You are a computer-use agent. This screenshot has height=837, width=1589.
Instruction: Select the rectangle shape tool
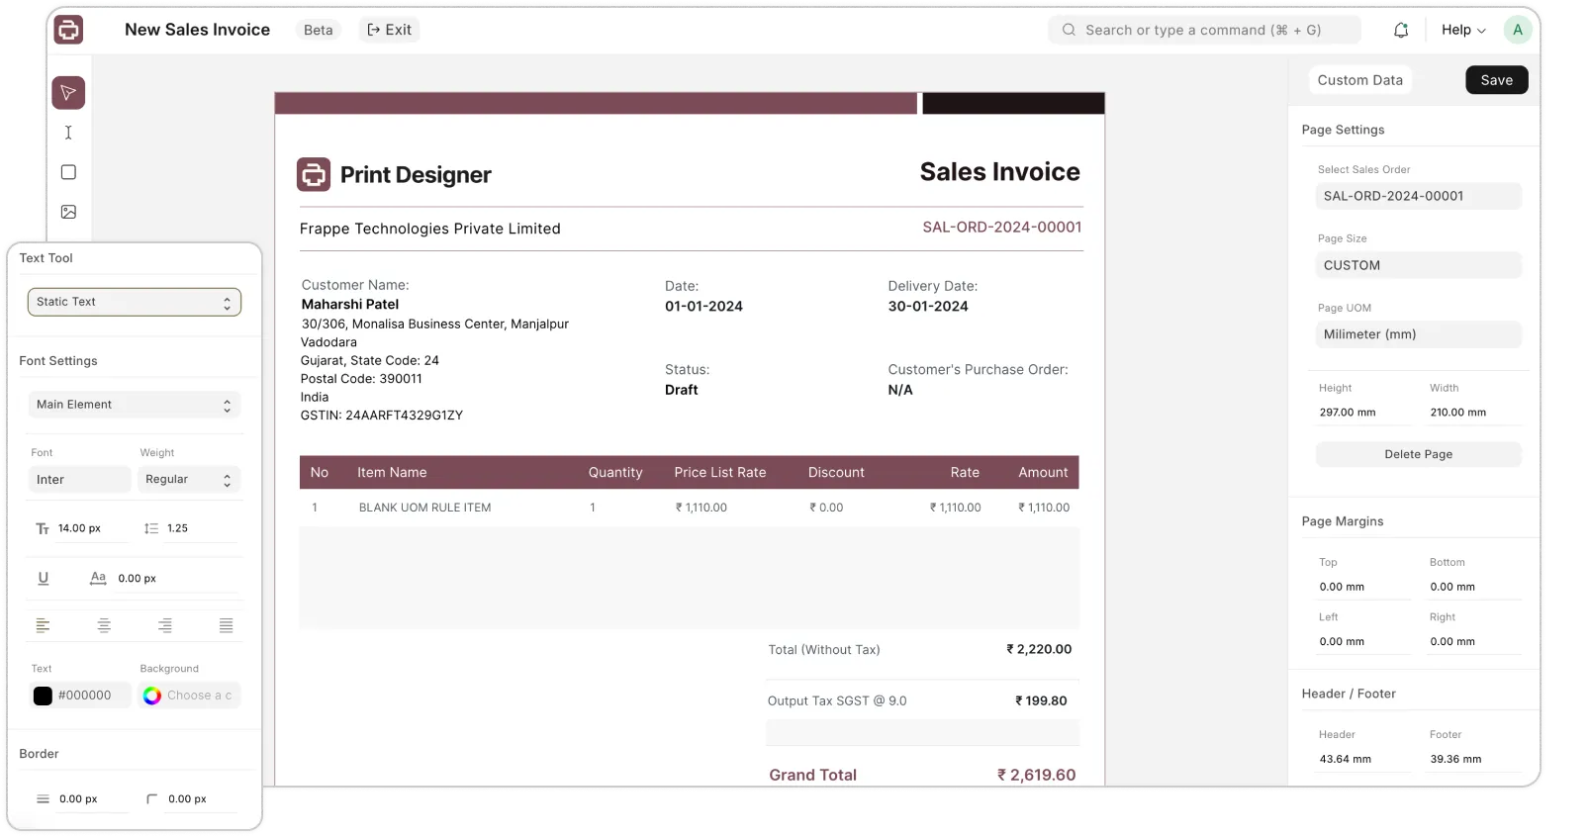point(68,172)
